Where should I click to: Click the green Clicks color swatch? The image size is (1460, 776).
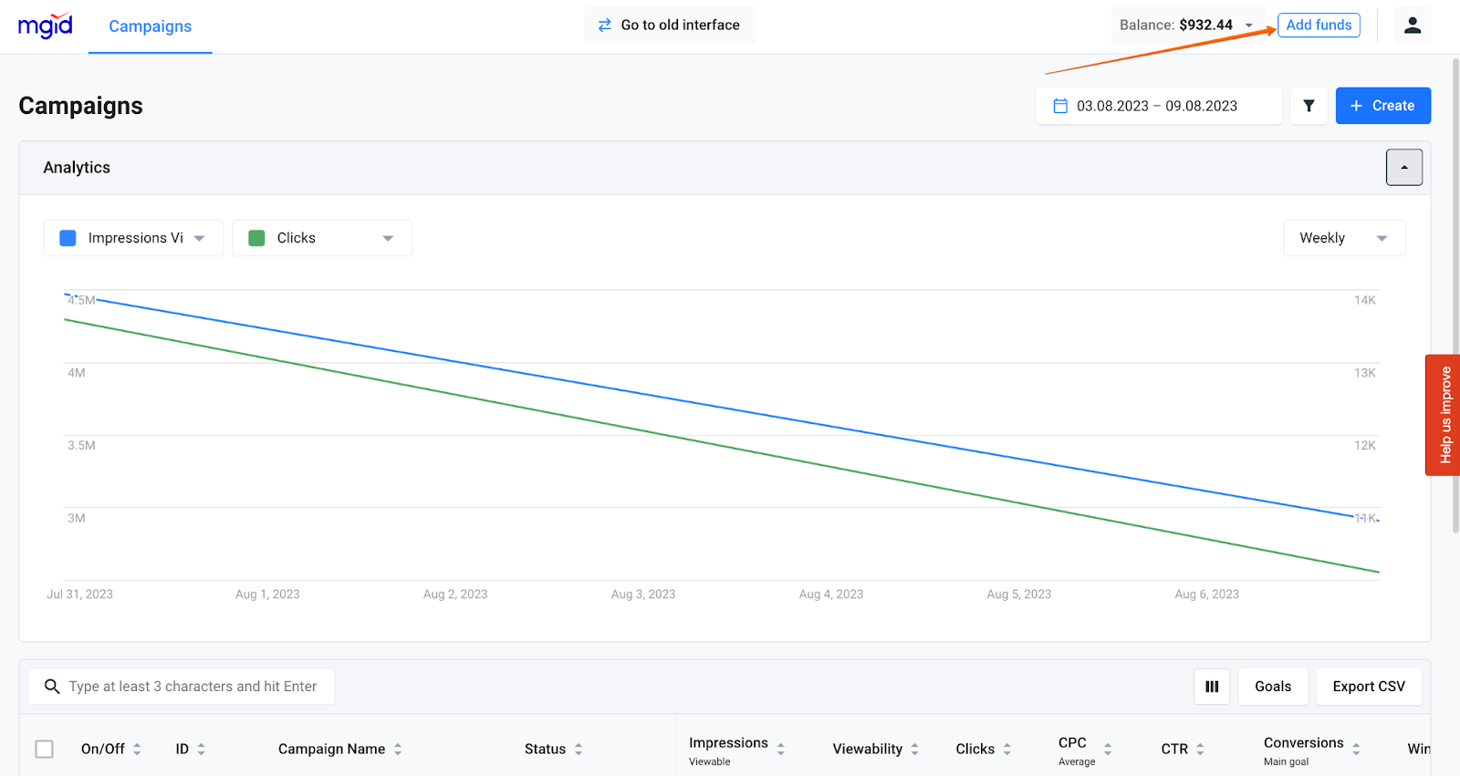click(257, 238)
